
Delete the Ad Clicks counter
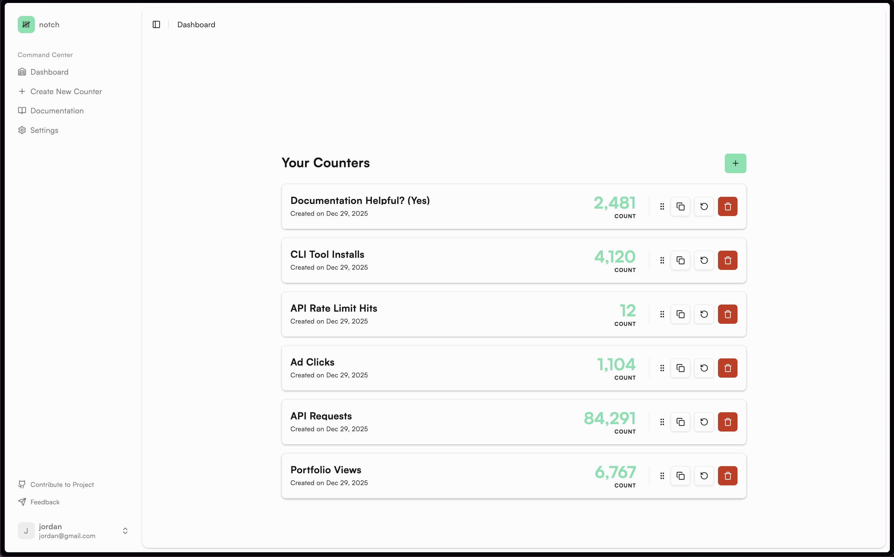pos(727,368)
